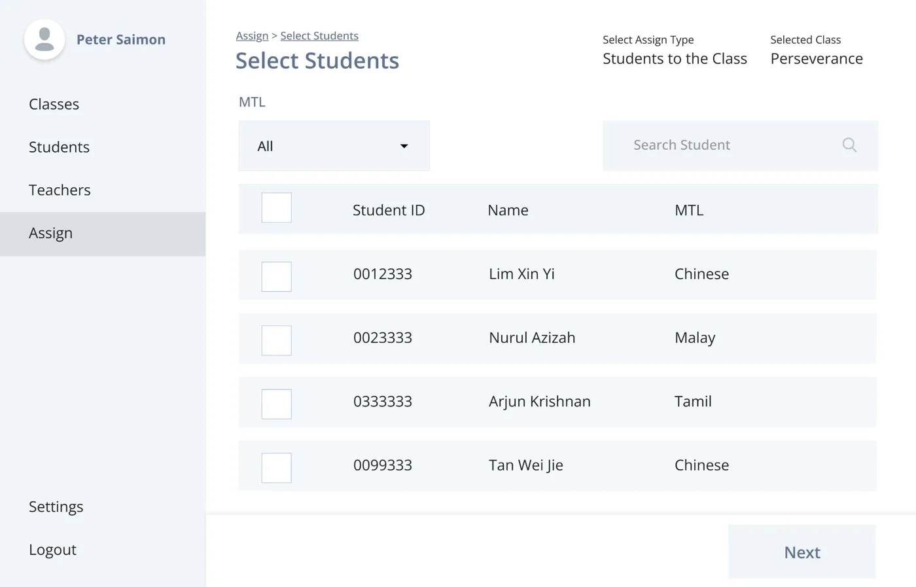Click the Students to the Class value
The height and width of the screenshot is (587, 916).
pos(675,59)
